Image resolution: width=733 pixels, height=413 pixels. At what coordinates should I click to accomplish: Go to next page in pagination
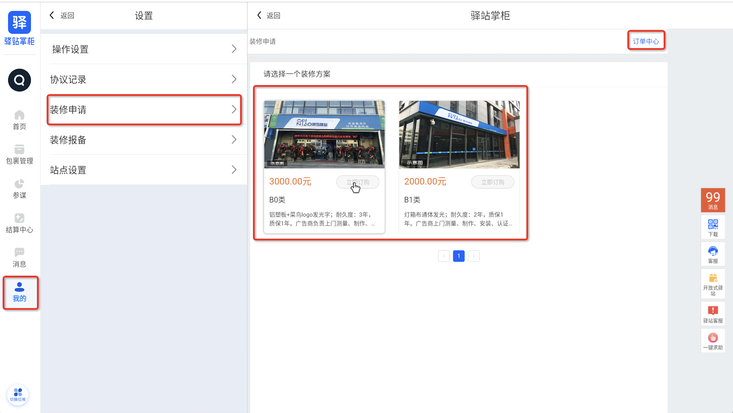coord(474,256)
